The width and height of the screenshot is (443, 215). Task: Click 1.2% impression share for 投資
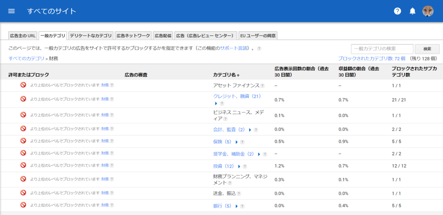click(279, 166)
